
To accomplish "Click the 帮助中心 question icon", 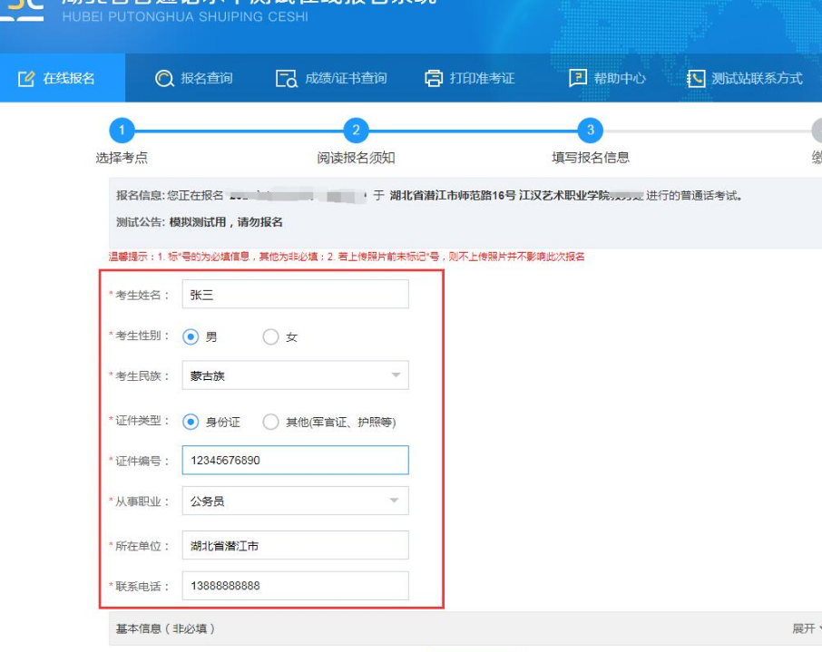I will [578, 79].
